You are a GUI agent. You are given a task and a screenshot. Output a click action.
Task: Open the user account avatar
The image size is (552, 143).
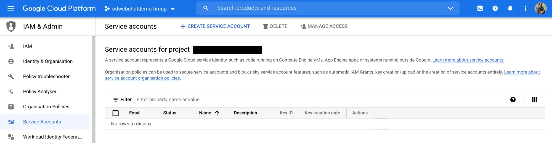click(x=540, y=8)
